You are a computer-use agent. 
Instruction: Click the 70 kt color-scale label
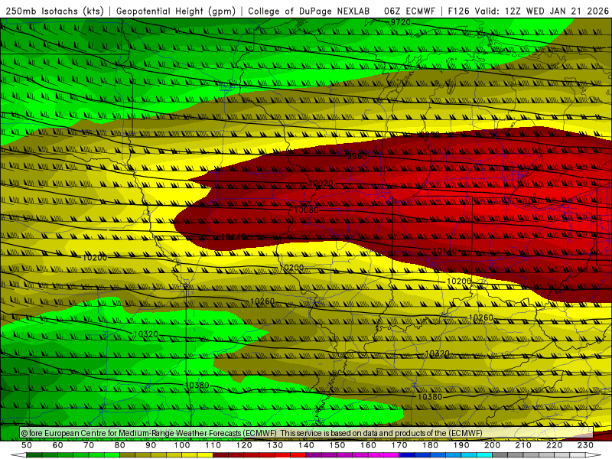pyautogui.click(x=89, y=445)
